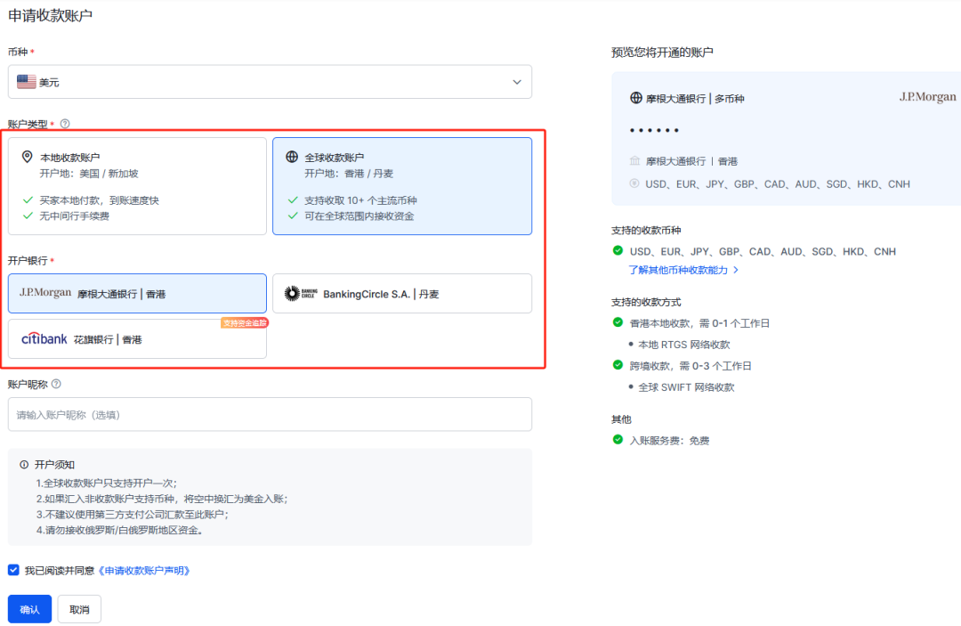Click the 账户昵称 nickname input field
Viewport: 961px width, 626px height.
(270, 414)
